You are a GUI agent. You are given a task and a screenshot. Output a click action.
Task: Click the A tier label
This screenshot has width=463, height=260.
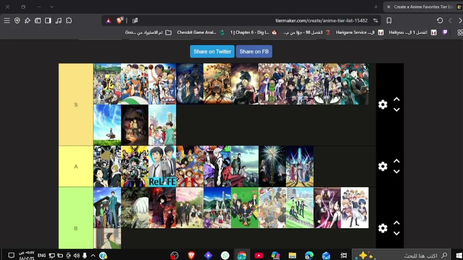[76, 166]
